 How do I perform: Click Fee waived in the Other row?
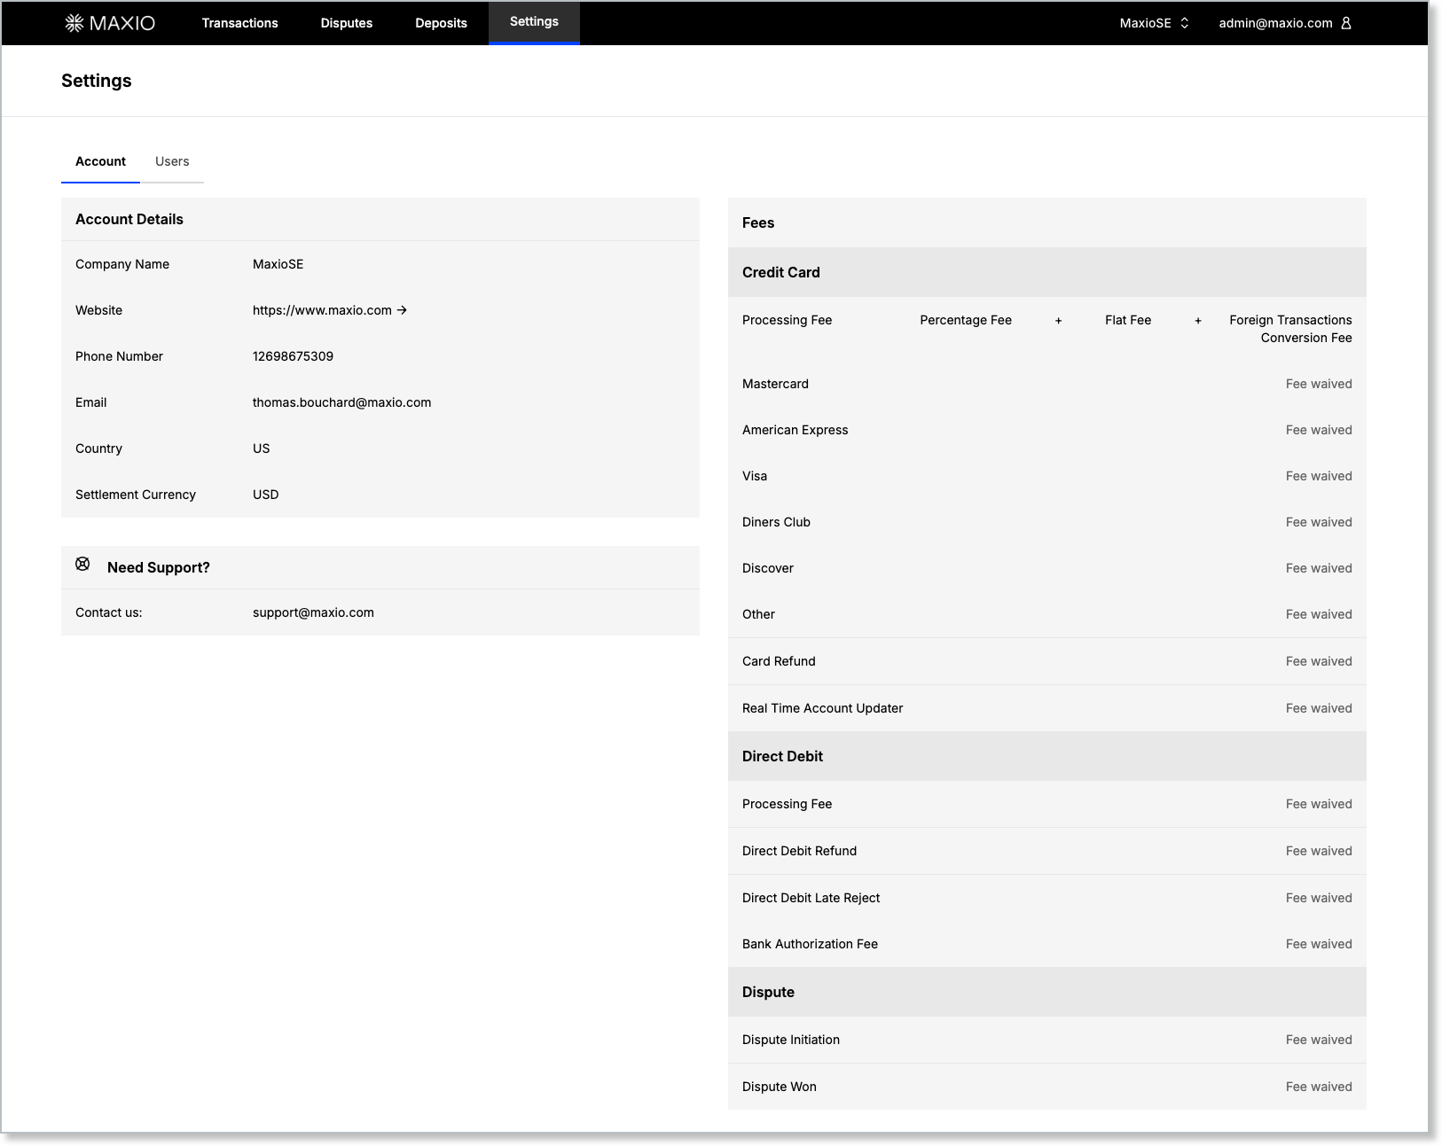pos(1319,614)
